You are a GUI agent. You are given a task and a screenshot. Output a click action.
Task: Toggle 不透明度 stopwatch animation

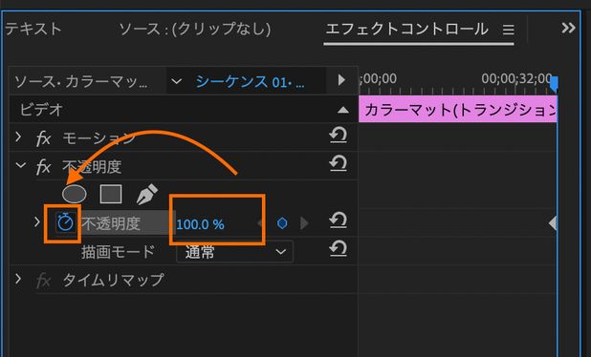coord(65,222)
